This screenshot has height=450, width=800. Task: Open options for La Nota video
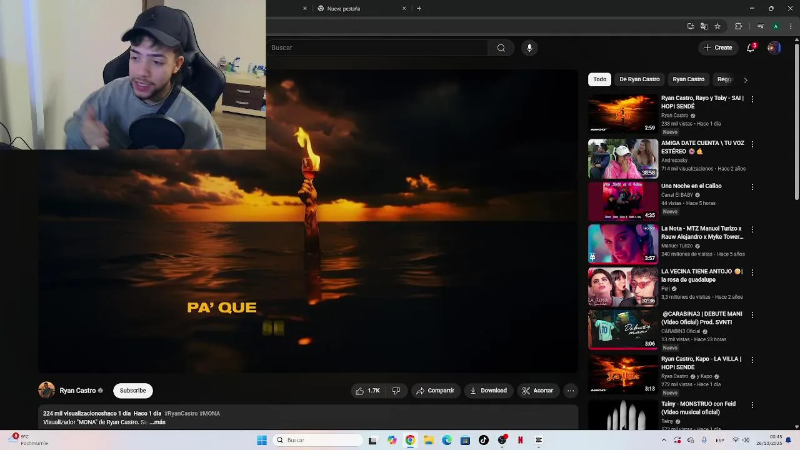pyautogui.click(x=752, y=229)
